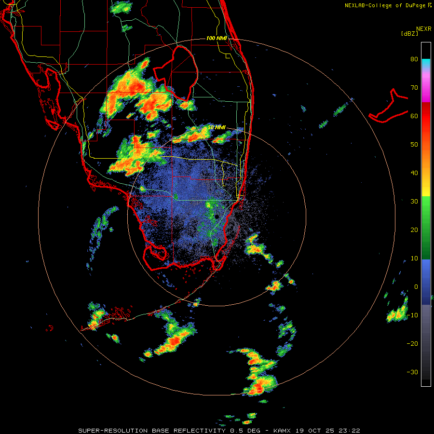Select the 40 value on the dBZ scale
Viewport: 434px width, 434px height.
414,173
